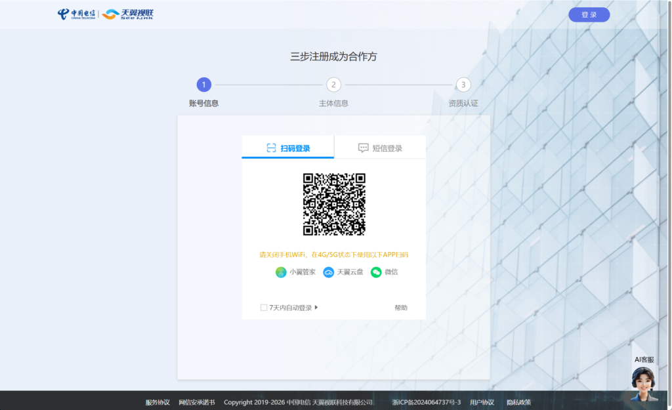Click the 资质认证 step label

coord(463,103)
